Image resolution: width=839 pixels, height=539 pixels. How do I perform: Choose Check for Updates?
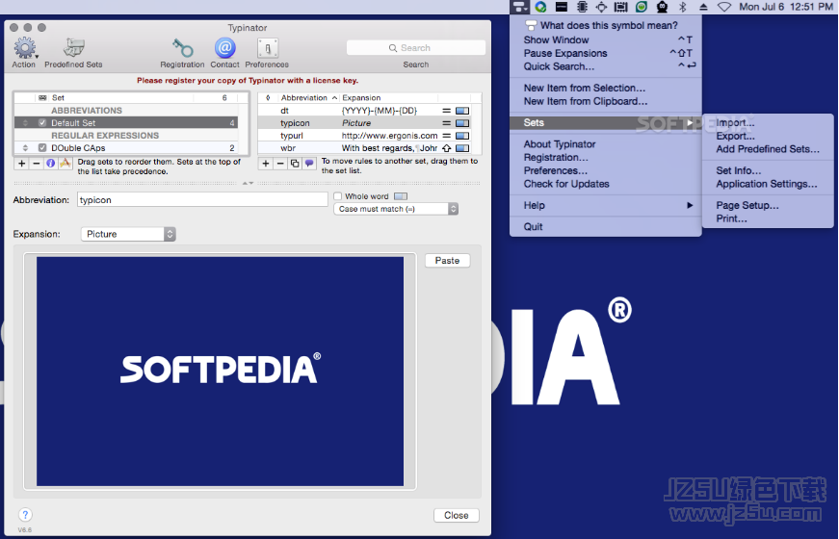click(606, 184)
